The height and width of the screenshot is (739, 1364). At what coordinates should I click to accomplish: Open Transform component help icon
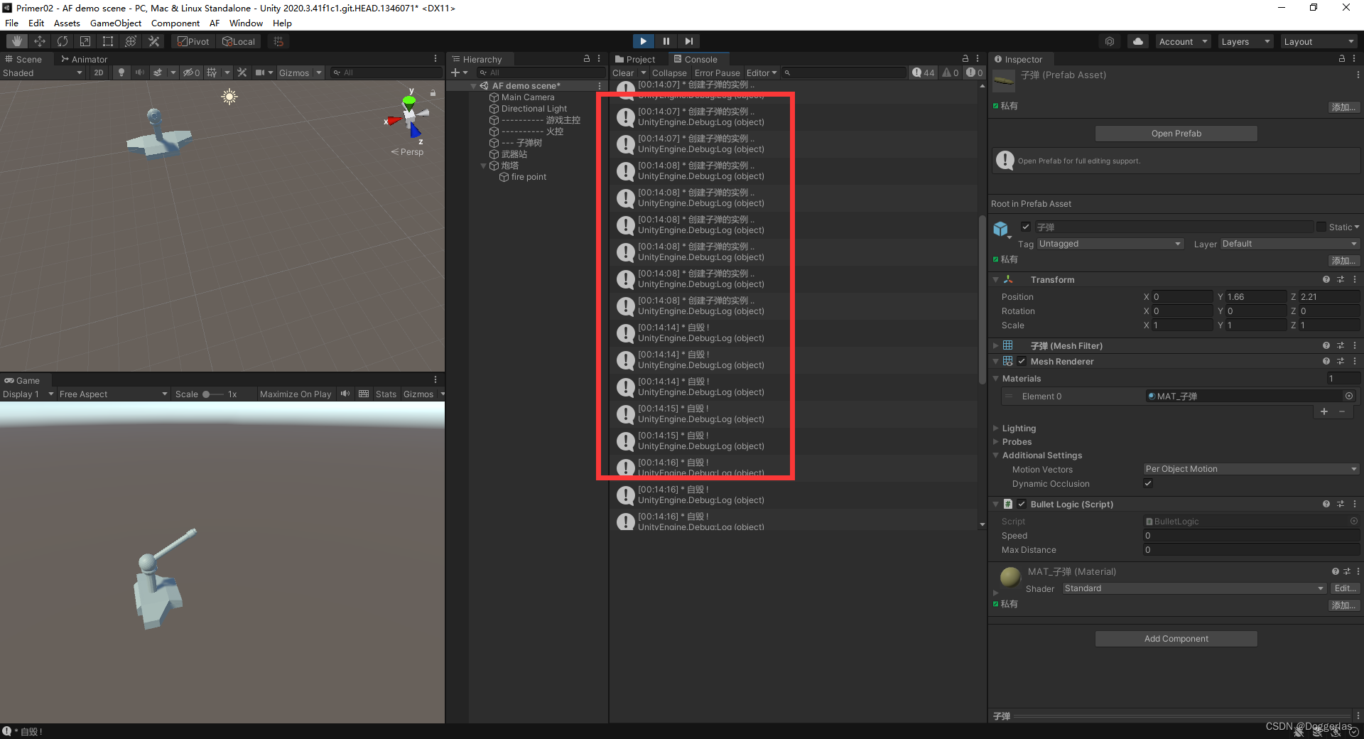[1326, 280]
